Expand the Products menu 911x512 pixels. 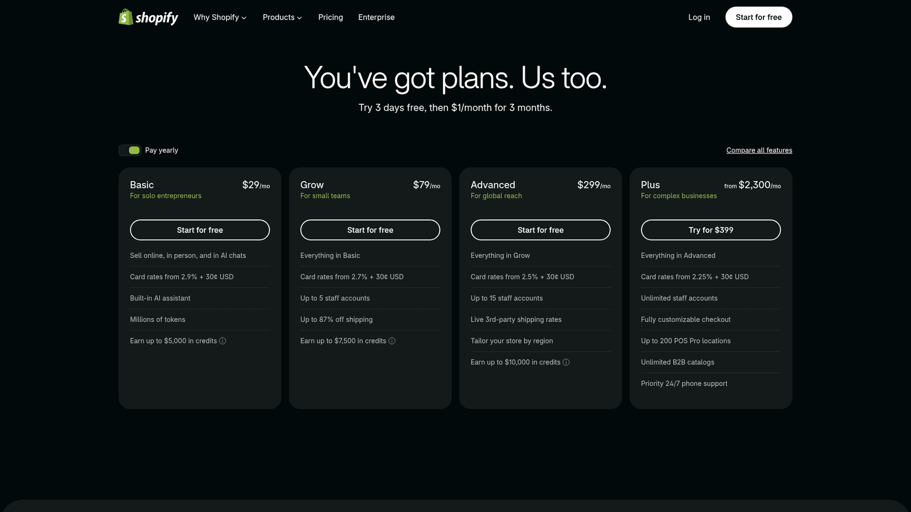click(283, 17)
